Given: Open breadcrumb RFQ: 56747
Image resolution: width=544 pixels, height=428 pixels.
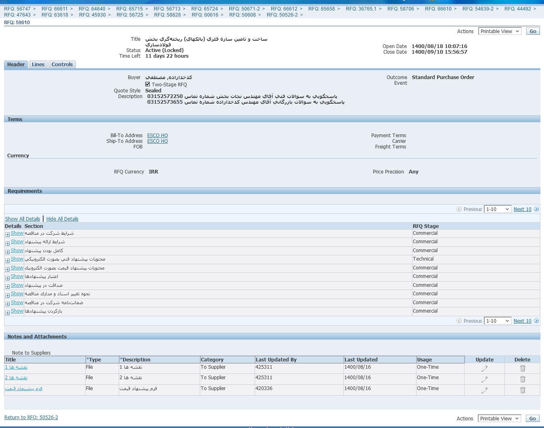Looking at the screenshot, I should [17, 8].
